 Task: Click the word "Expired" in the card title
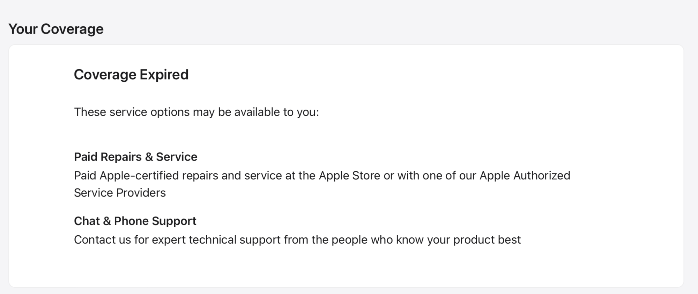click(x=164, y=75)
